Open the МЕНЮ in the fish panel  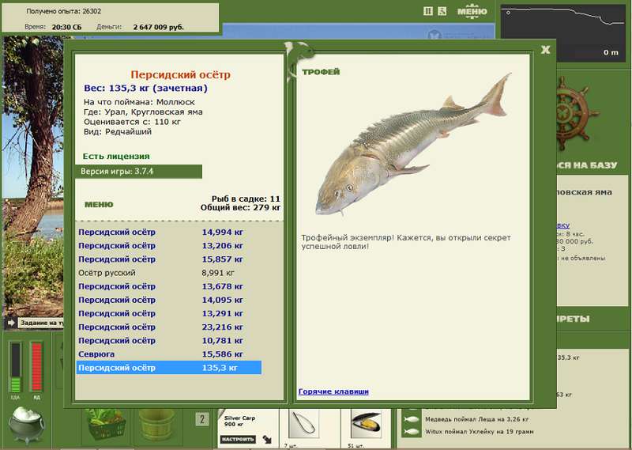point(99,205)
